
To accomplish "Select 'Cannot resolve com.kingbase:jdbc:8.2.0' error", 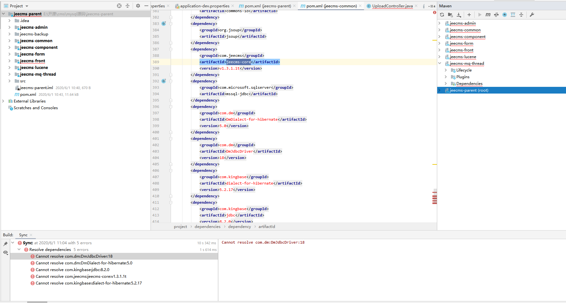I will point(72,270).
